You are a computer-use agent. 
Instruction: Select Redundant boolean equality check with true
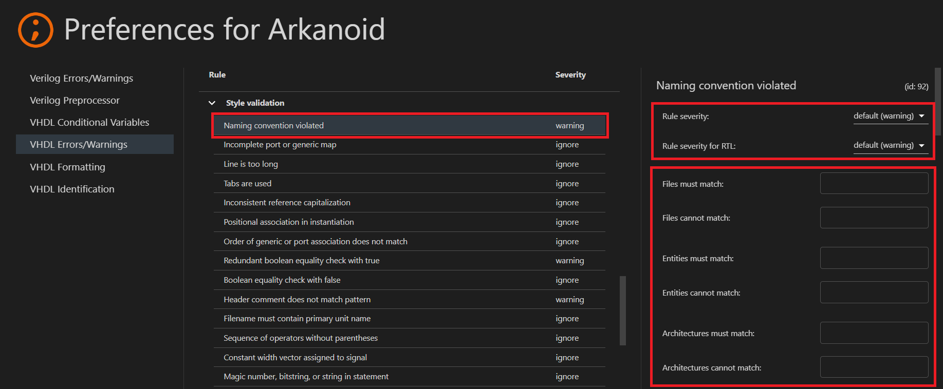point(301,261)
